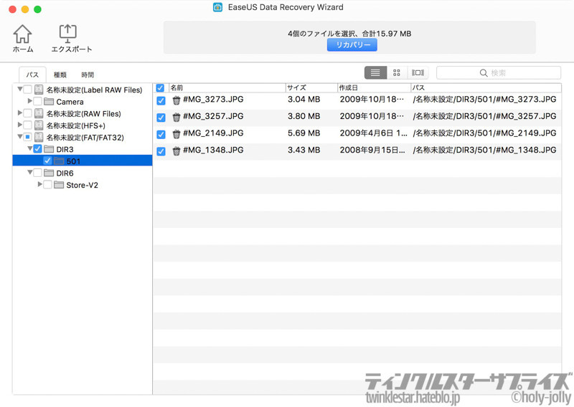Switch to list view icon
Image resolution: width=574 pixels, height=407 pixels.
375,73
